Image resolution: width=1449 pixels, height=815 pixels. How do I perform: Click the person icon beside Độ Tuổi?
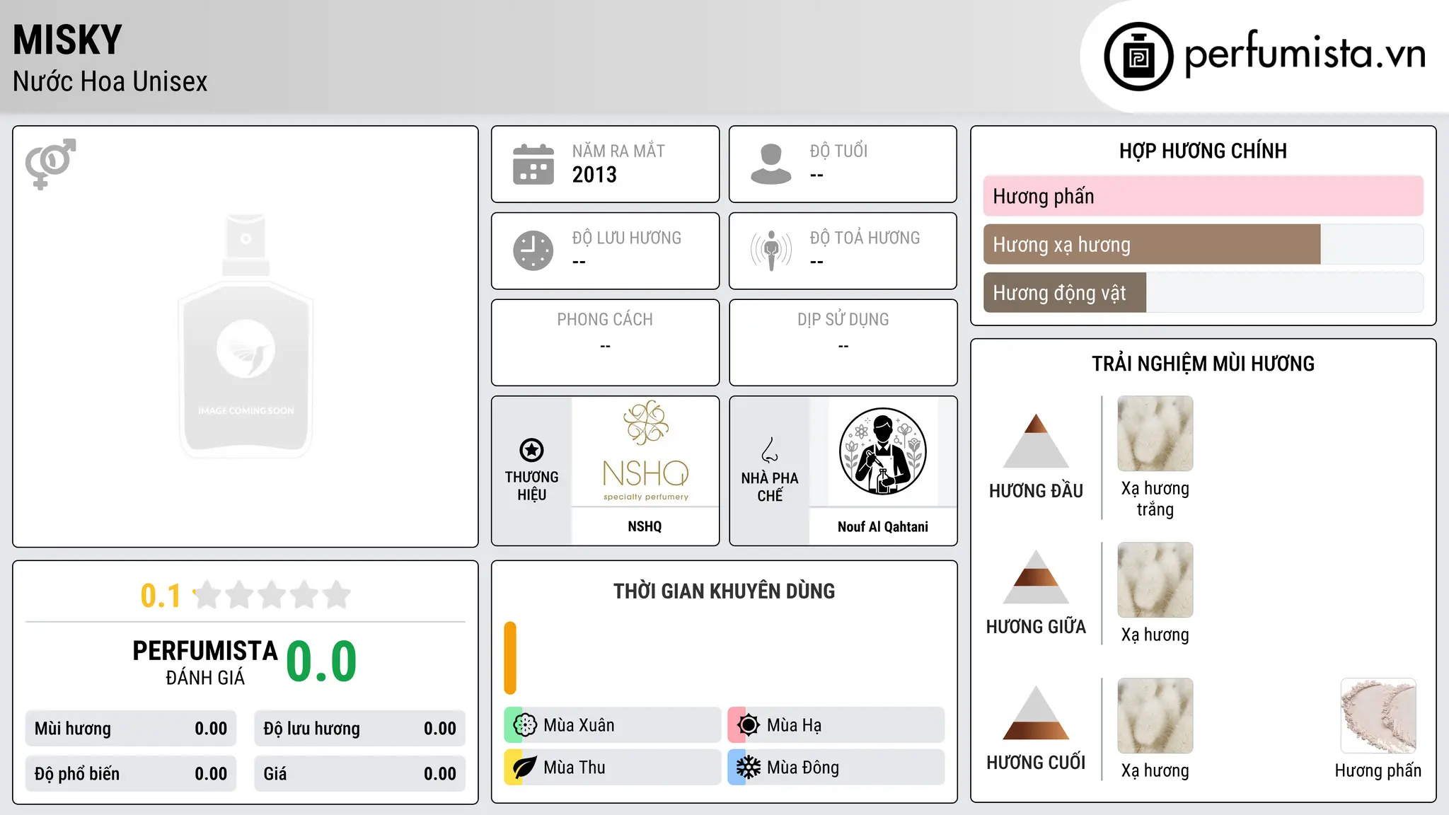[770, 164]
